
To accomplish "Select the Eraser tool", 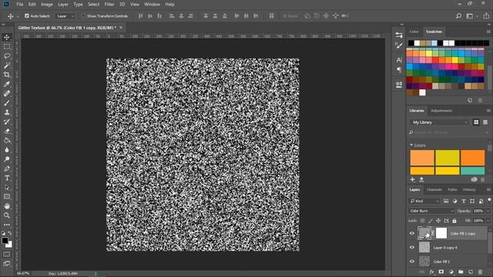I will click(7, 132).
